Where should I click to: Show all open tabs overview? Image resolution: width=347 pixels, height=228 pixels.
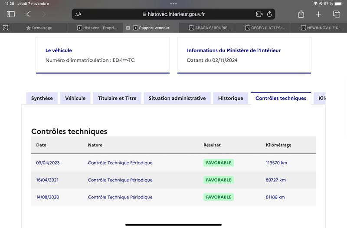point(337,14)
